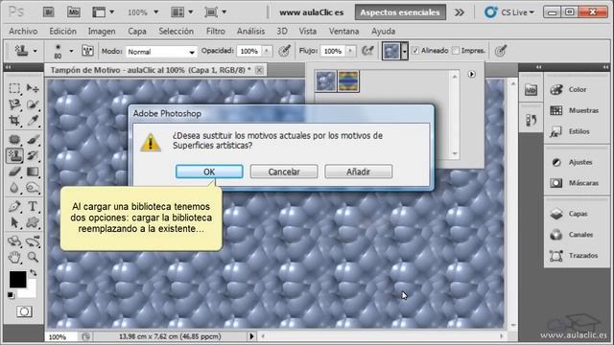Viewport: 614px width, 345px height.
Task: Show more workspaces with double chevron
Action: point(460,12)
